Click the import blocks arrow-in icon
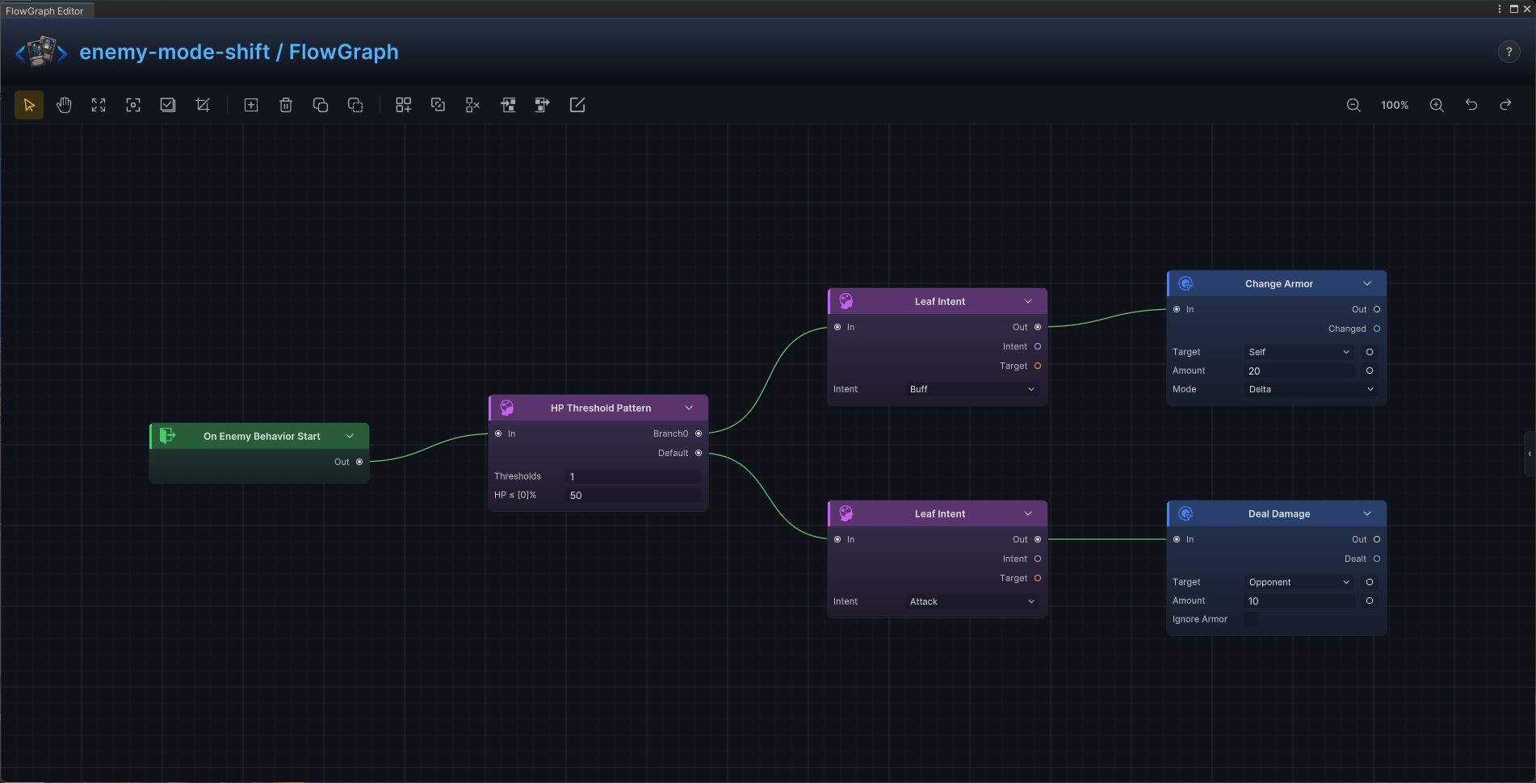Viewport: 1536px width, 783px height. [x=508, y=105]
